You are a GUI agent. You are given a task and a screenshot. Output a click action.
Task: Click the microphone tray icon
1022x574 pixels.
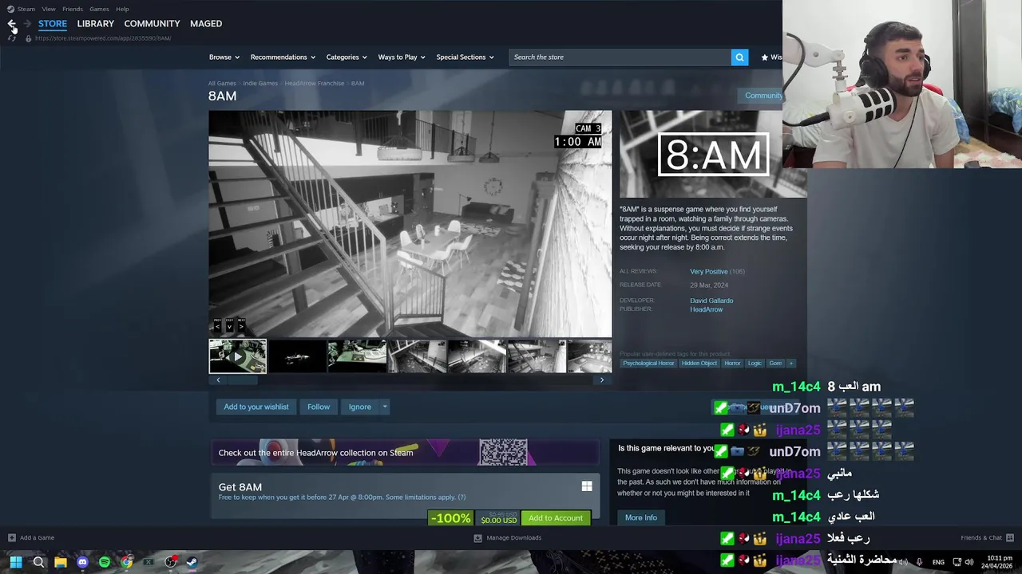point(919,562)
